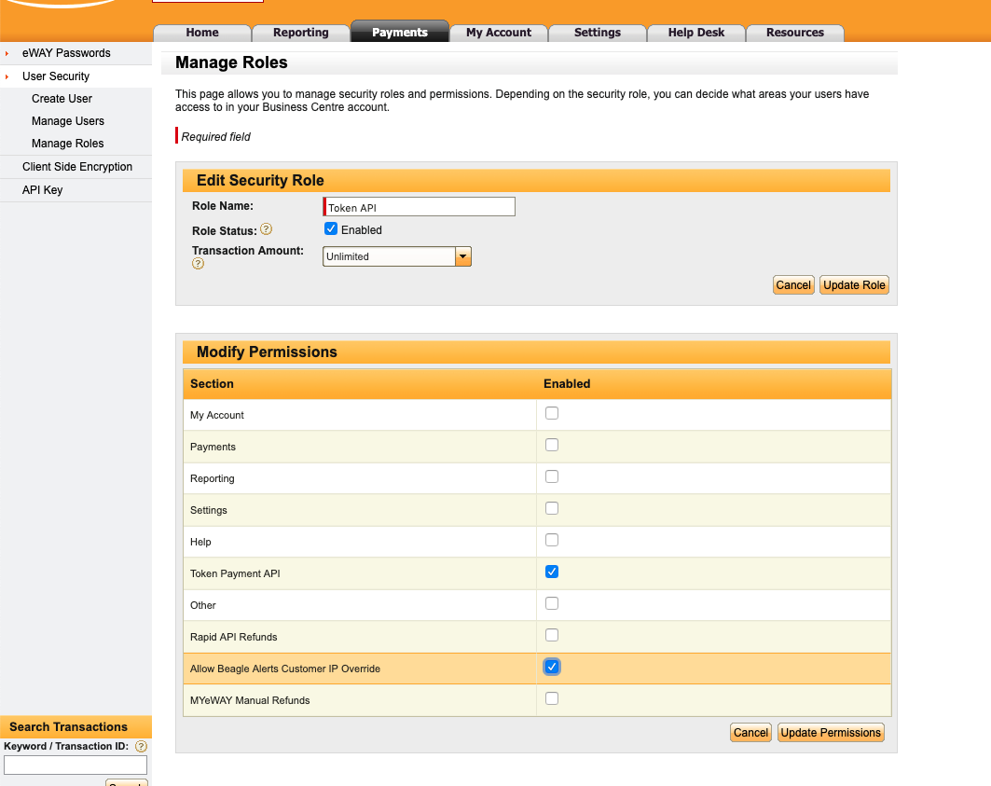
Task: Uncheck the Token Payment API permission
Action: (552, 572)
